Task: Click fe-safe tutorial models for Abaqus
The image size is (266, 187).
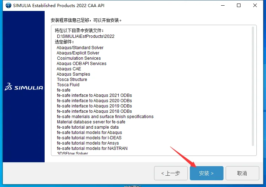Action: click(89, 132)
